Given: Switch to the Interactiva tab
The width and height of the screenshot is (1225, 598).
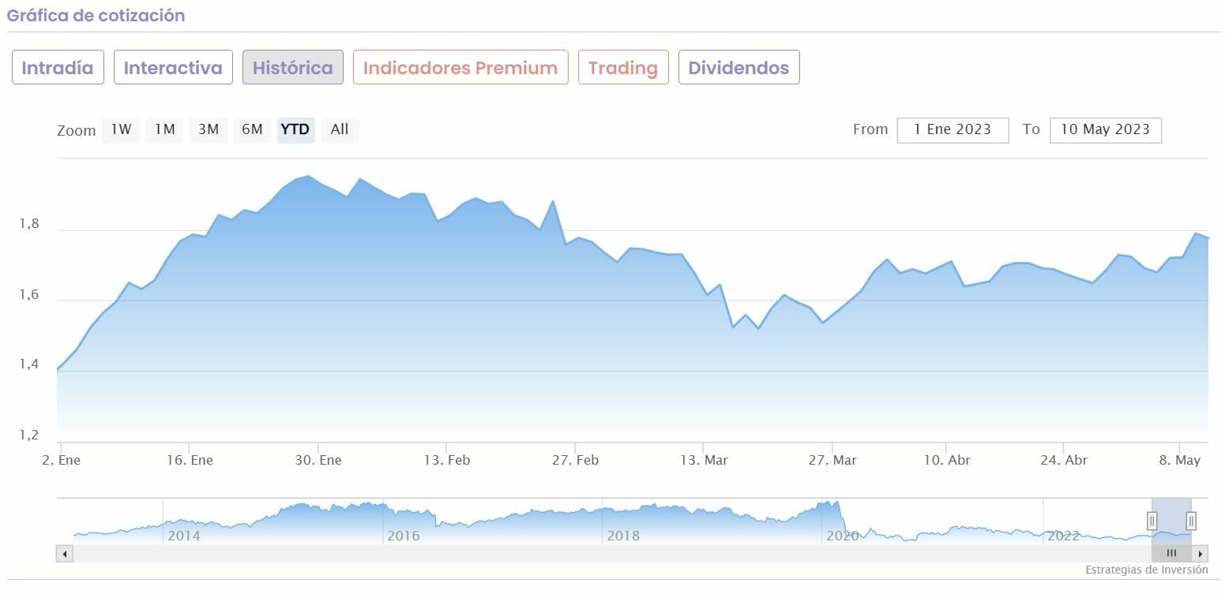Looking at the screenshot, I should [x=173, y=68].
